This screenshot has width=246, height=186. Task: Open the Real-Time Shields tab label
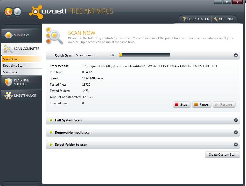click(22, 82)
